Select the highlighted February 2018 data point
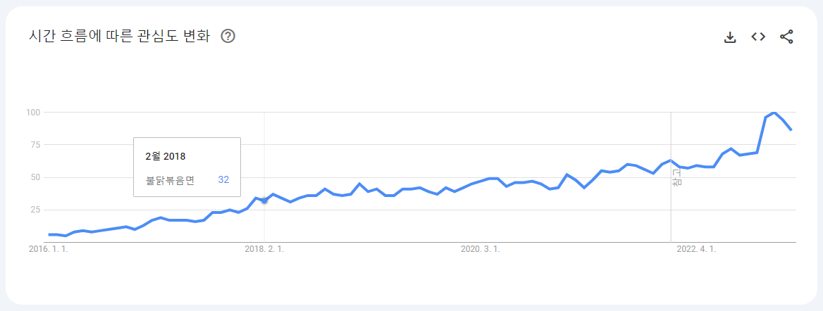The width and height of the screenshot is (823, 311). (x=264, y=201)
